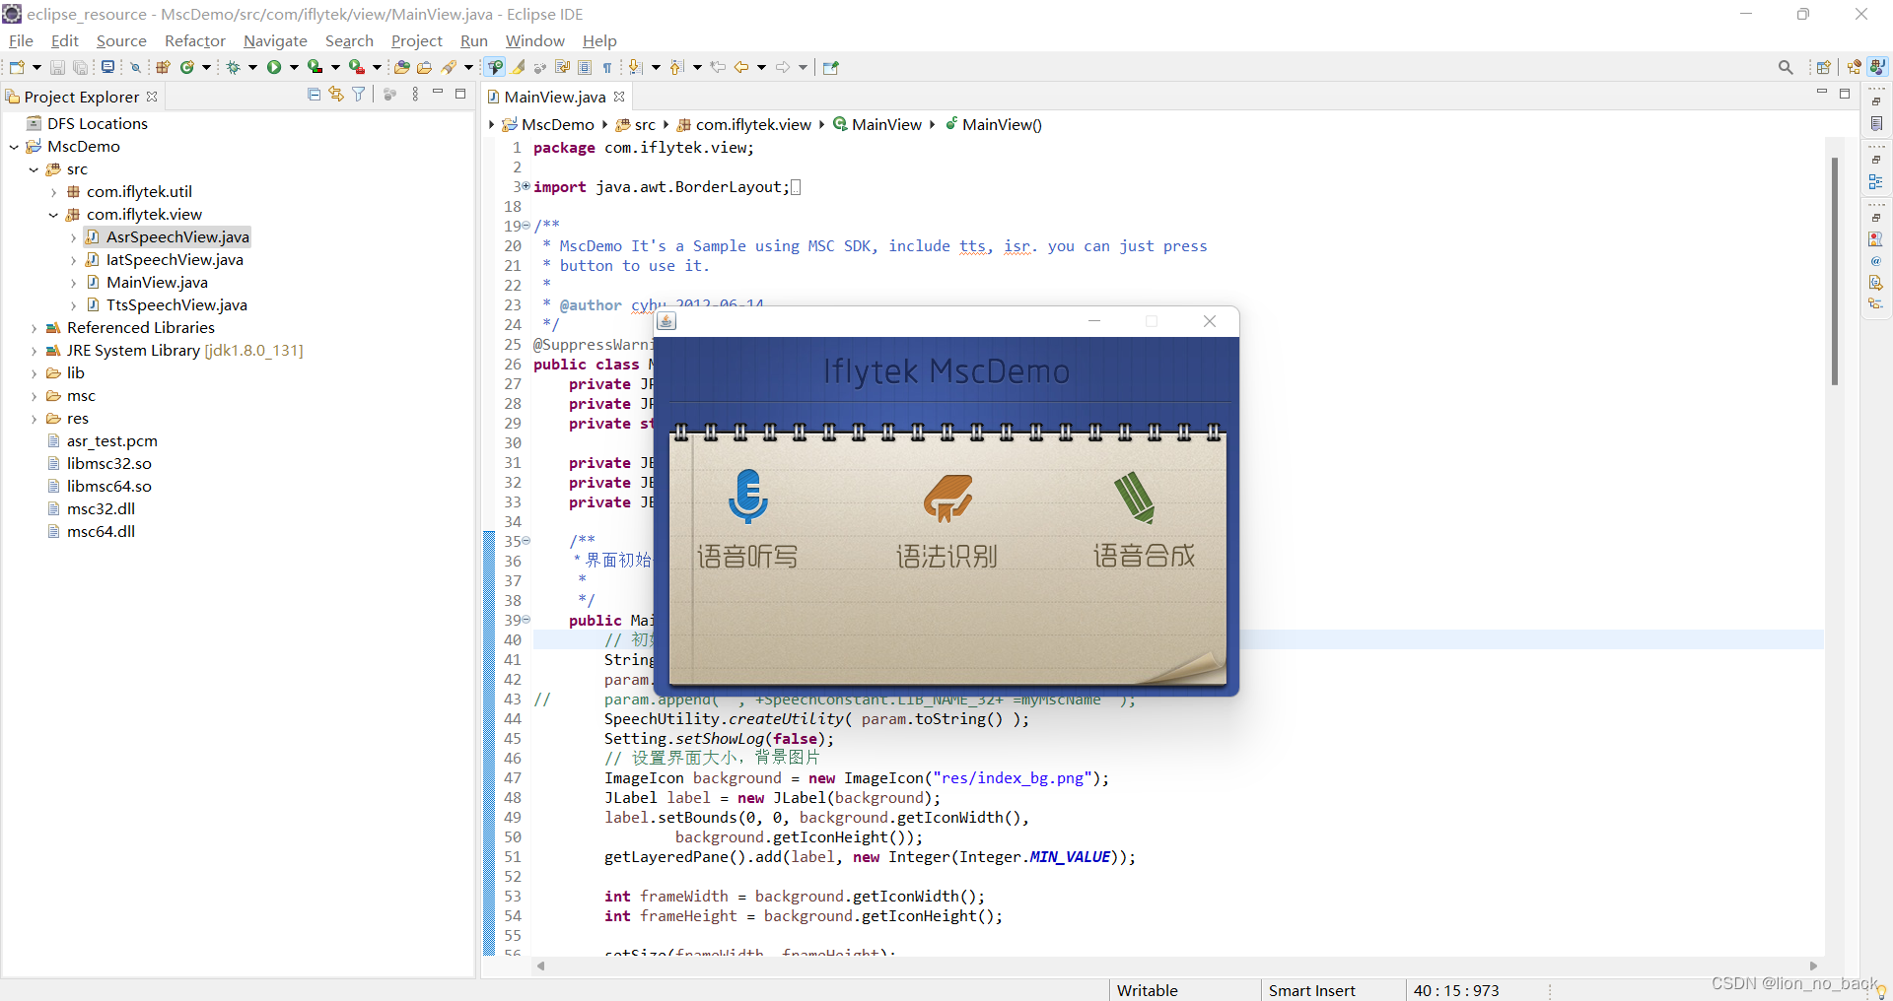Navigate Back with the yellow left arrow
Screen dimensions: 1893x1001
[741, 67]
